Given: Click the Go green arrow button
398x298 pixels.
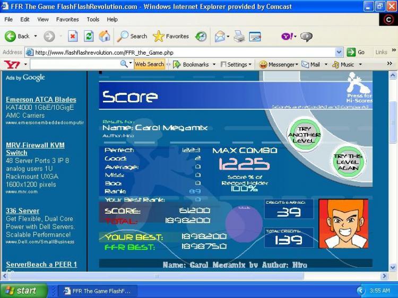Looking at the screenshot, I should click(356, 52).
